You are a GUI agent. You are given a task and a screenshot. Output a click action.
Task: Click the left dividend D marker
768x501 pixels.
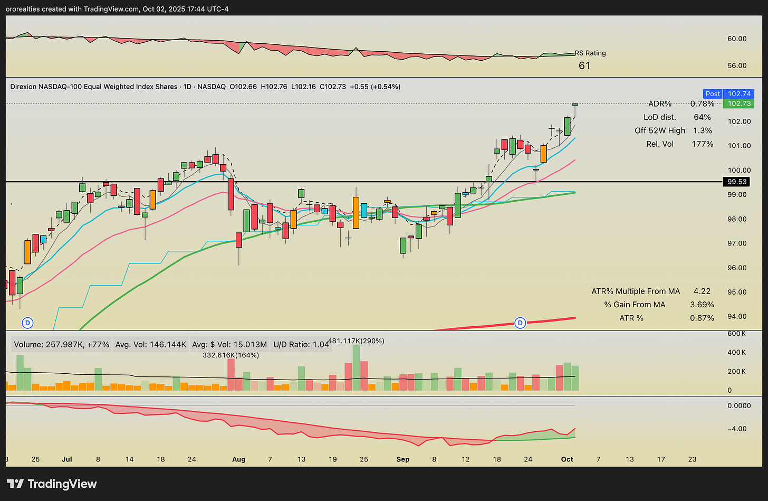[28, 322]
